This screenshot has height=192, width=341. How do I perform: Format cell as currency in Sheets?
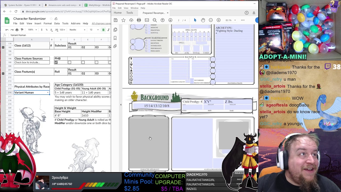coord(42,30)
